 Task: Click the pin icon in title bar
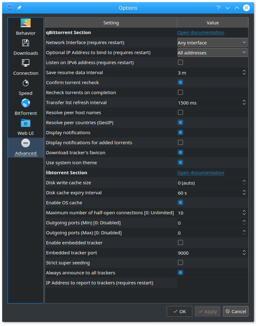click(x=19, y=8)
